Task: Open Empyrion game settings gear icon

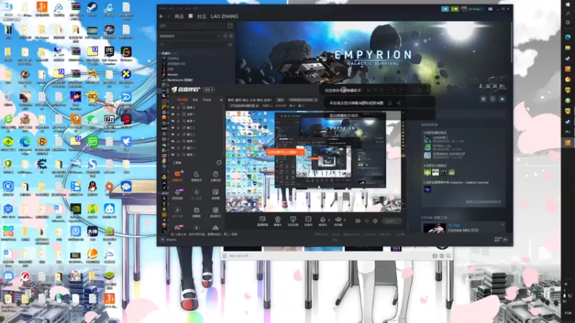Action: tap(483, 99)
